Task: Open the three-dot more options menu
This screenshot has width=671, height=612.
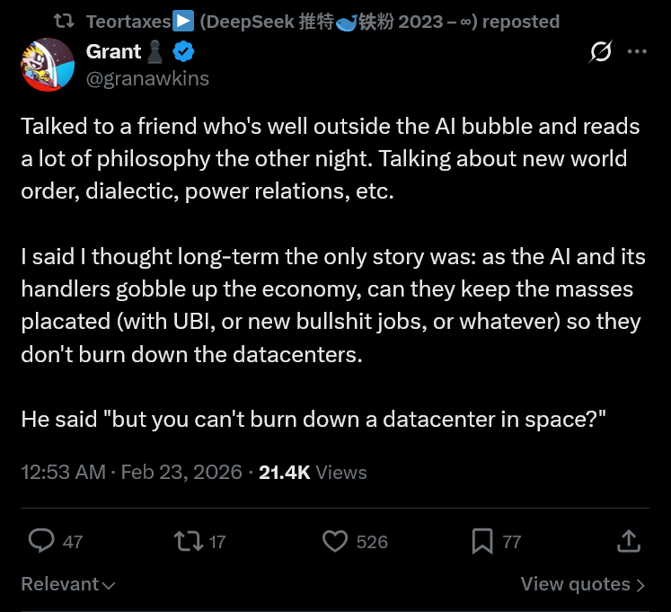Action: click(637, 52)
